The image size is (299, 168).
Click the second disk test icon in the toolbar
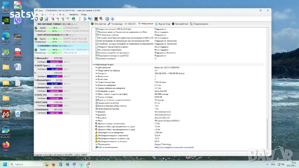[57, 19]
